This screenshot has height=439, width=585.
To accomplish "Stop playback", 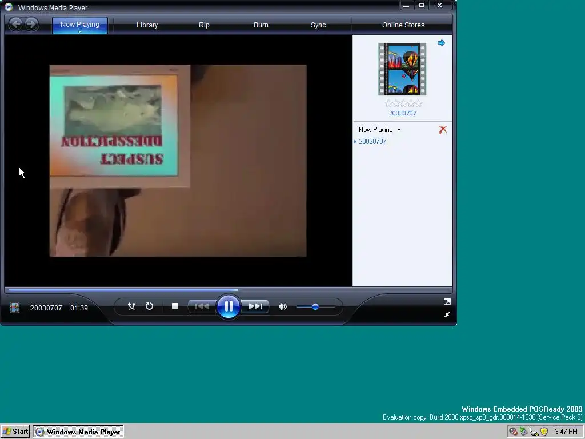I will coord(175,306).
